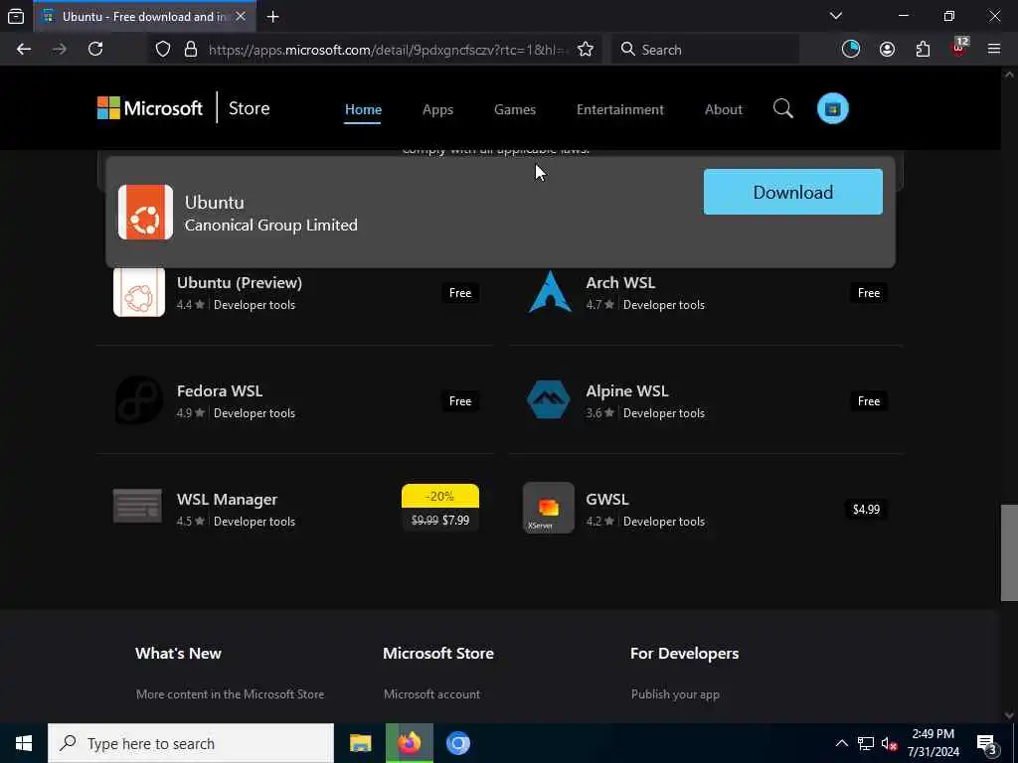Open the notification center icon
This screenshot has width=1018, height=763.
point(987,743)
